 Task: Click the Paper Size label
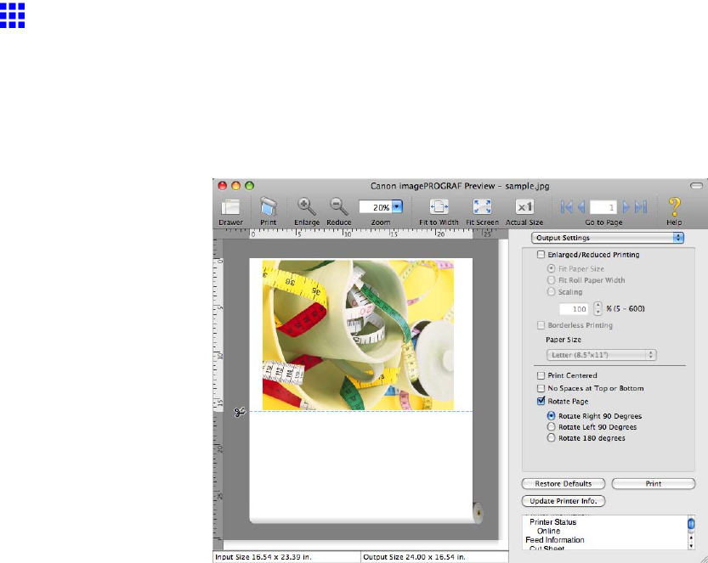click(x=563, y=340)
